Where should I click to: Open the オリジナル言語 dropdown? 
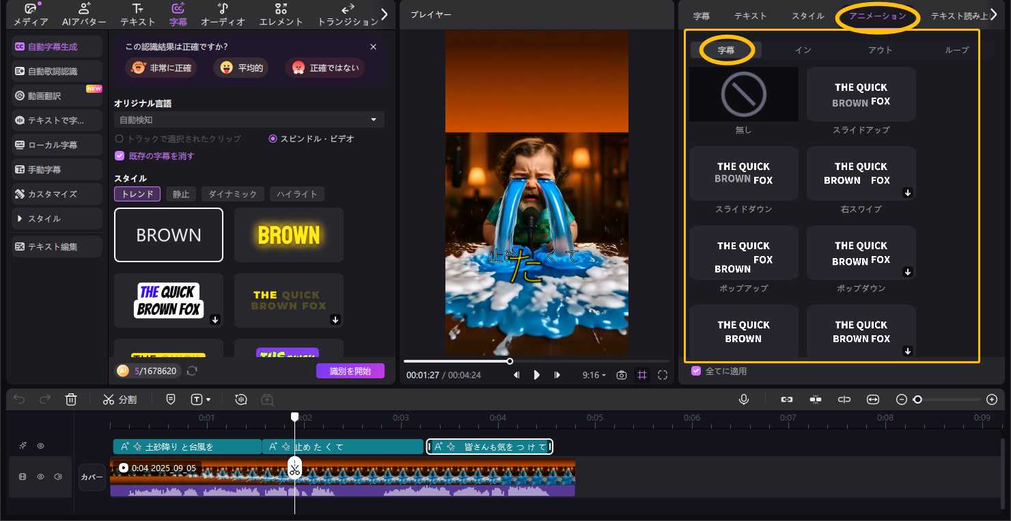point(249,120)
